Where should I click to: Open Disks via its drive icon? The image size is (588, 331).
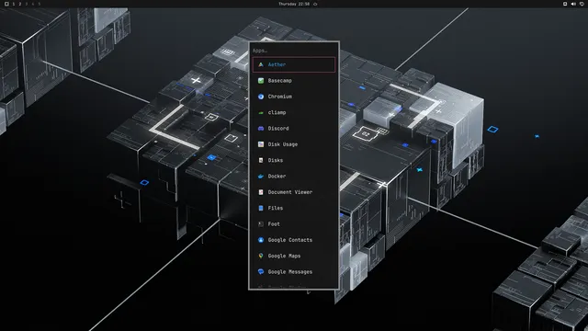click(261, 160)
